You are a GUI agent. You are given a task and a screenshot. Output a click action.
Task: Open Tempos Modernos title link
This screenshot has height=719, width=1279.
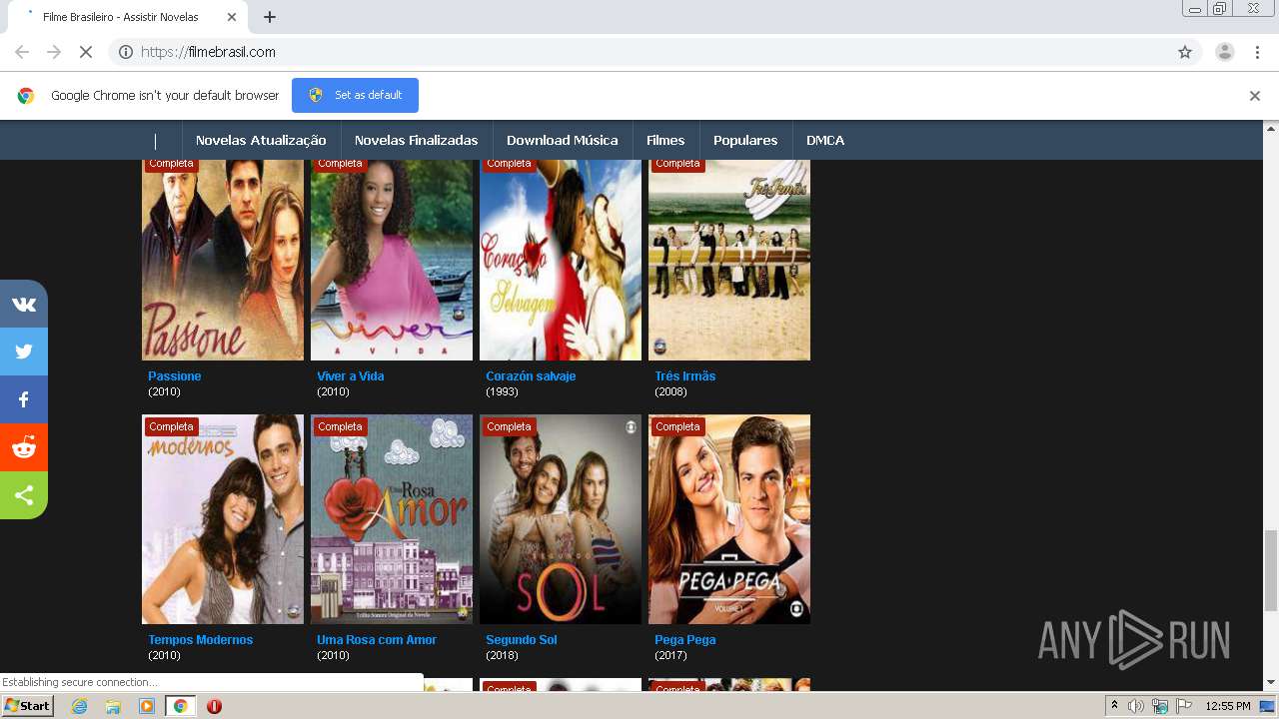(x=201, y=640)
